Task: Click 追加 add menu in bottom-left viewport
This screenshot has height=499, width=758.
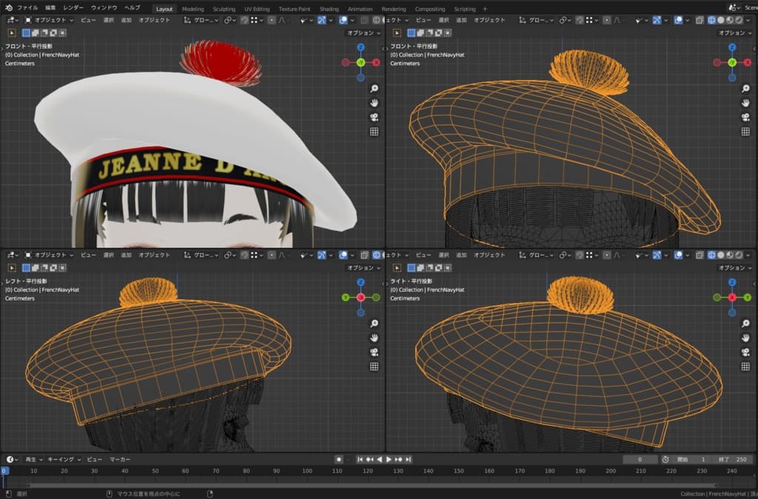Action: click(127, 255)
